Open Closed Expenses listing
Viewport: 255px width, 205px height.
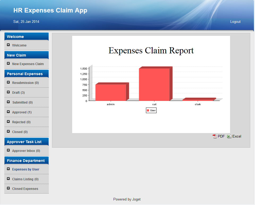[x=25, y=189]
